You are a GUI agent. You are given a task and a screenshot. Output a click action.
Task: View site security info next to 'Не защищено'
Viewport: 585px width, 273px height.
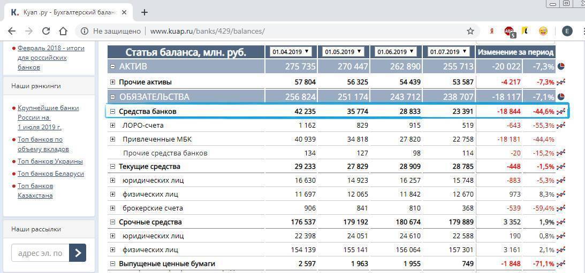click(85, 32)
